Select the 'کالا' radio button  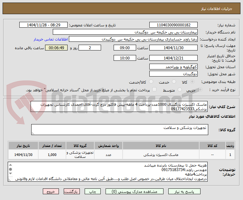click(x=192, y=82)
